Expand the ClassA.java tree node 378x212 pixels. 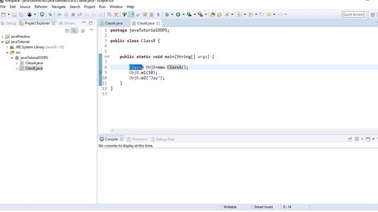click(x=17, y=63)
